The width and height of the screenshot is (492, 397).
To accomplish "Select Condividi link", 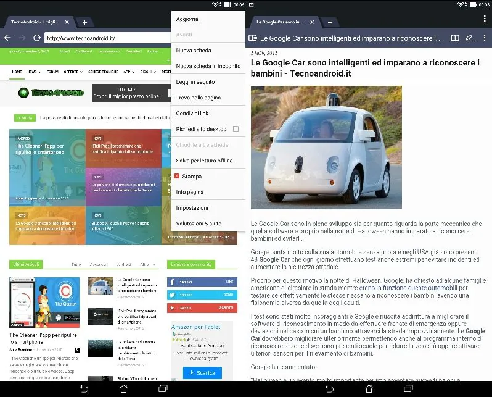I will click(208, 113).
